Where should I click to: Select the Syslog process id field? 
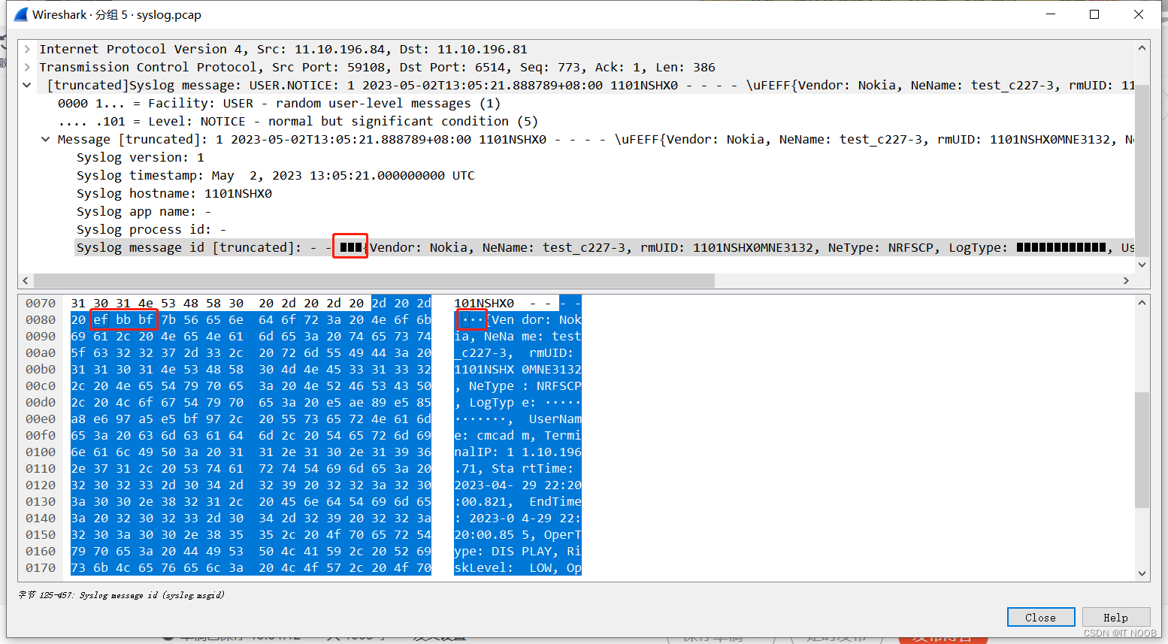(x=150, y=229)
